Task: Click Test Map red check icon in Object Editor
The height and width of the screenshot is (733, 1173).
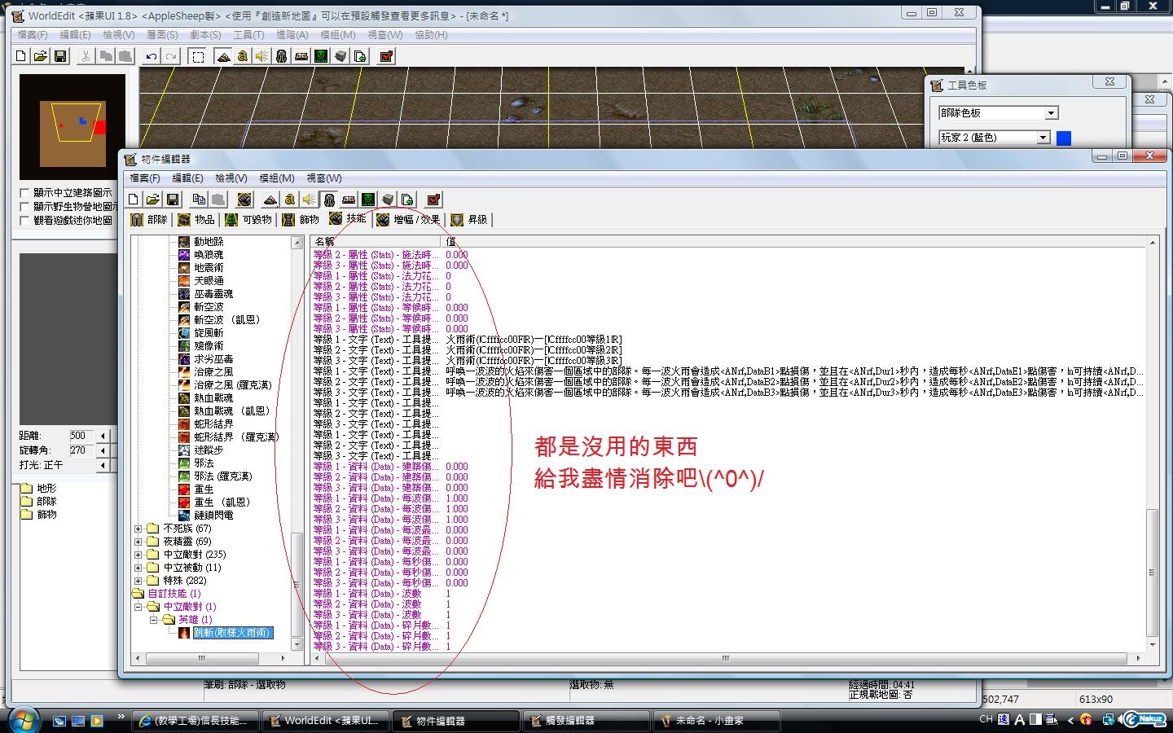Action: tap(433, 200)
